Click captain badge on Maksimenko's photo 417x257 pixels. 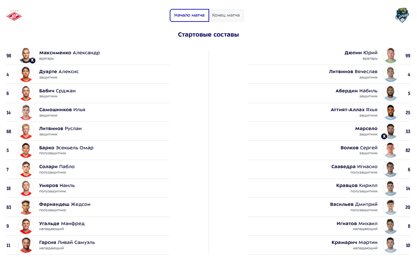32,60
